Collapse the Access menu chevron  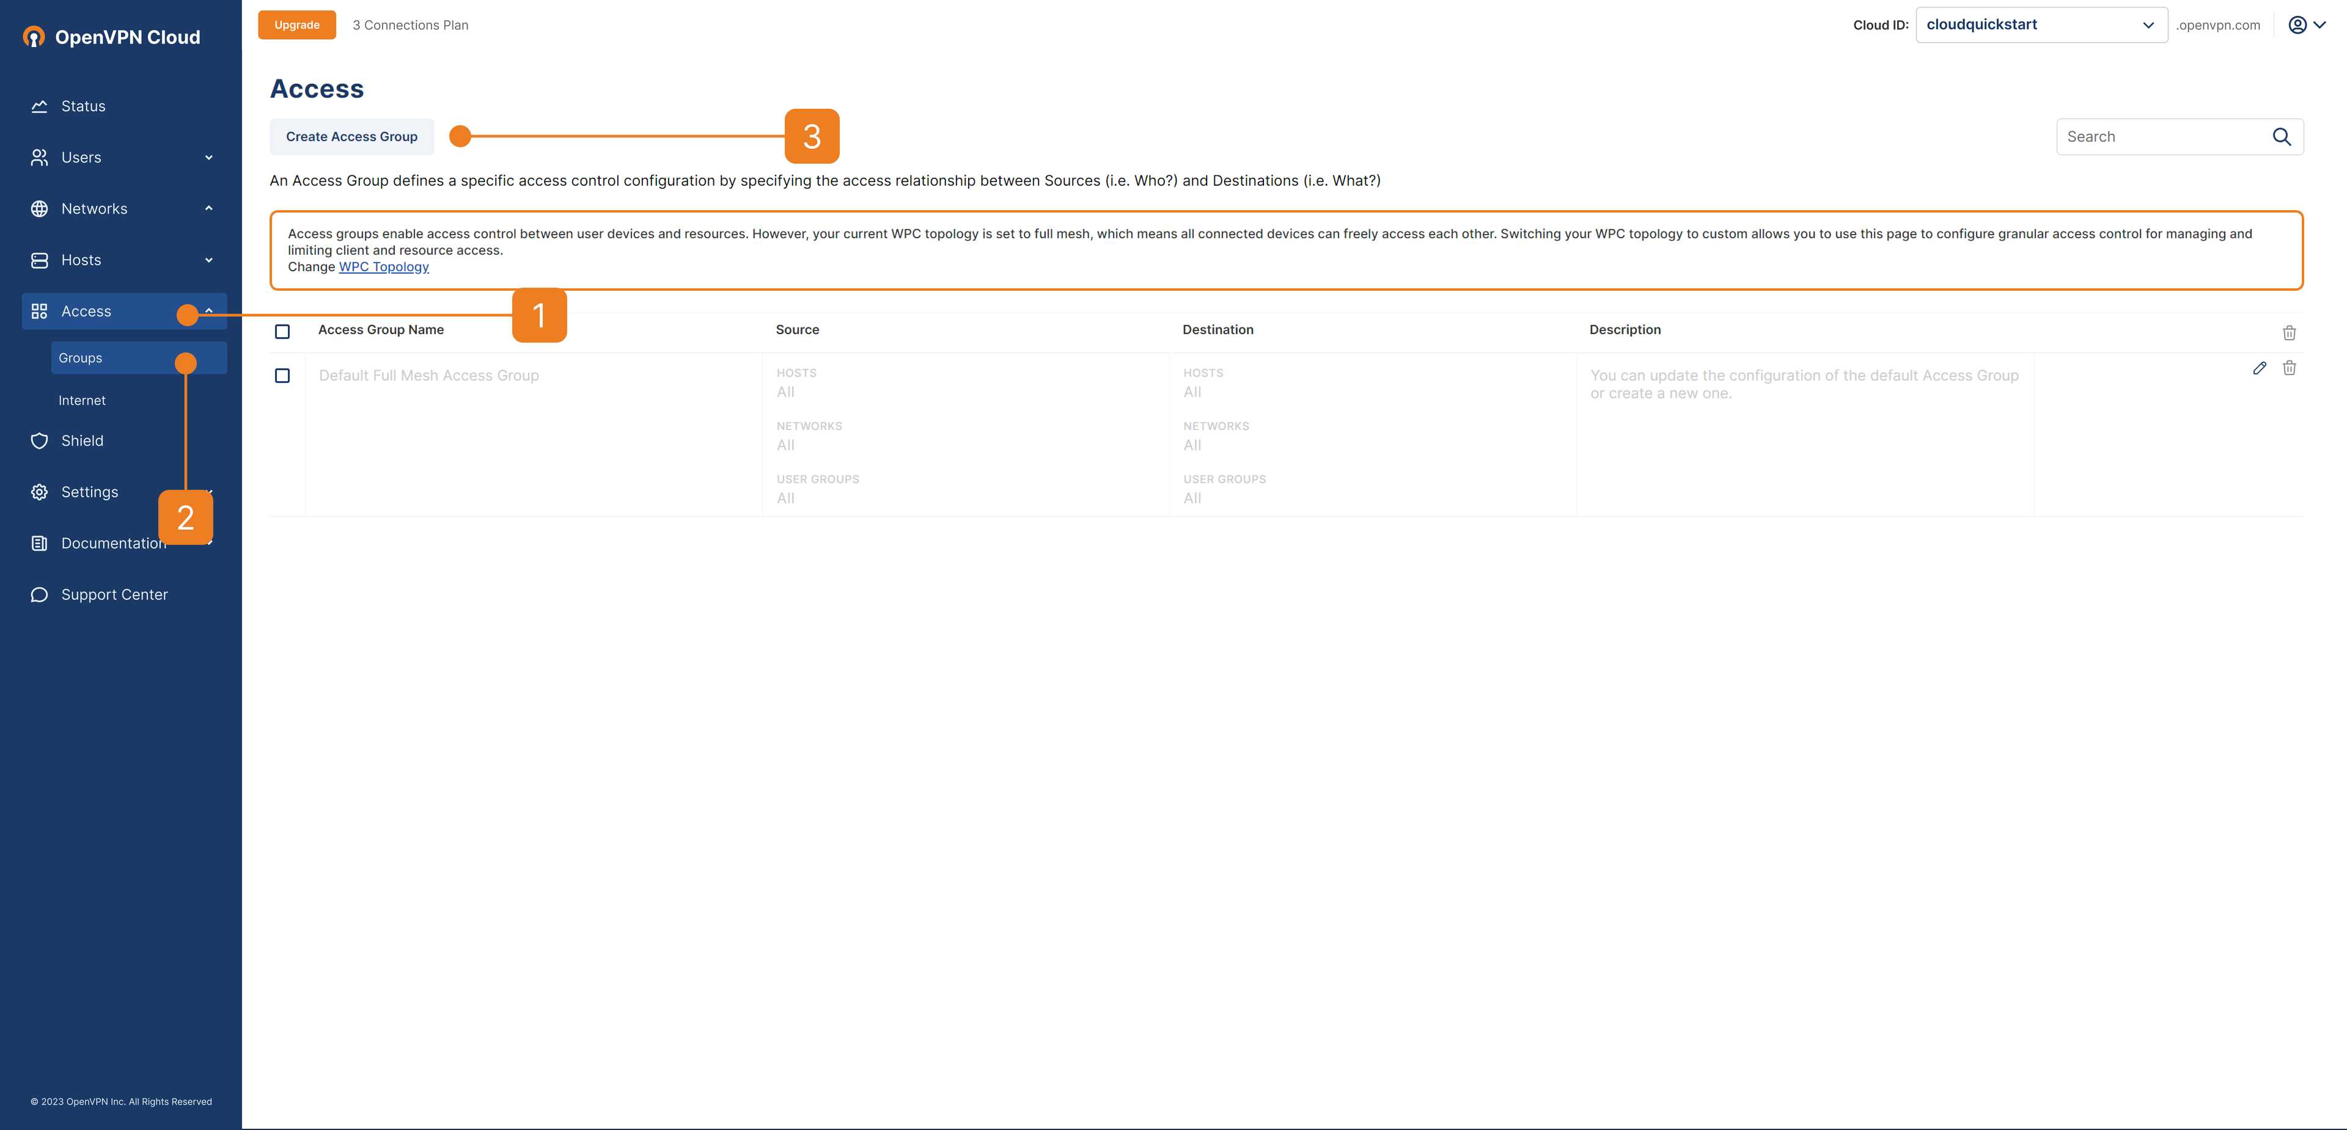210,312
